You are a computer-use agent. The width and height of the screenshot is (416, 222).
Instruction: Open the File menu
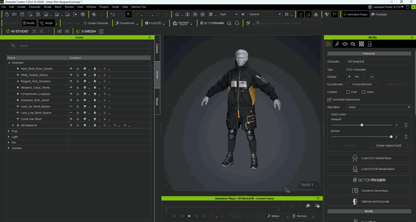pos(4,7)
